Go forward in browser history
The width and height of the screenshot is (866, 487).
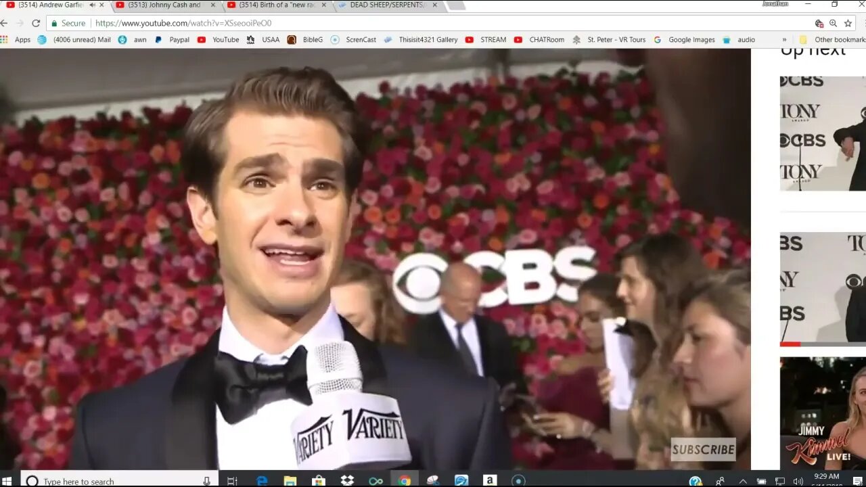(x=19, y=23)
